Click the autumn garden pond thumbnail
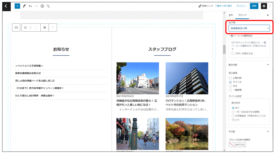This screenshot has width=276, height=154. tap(187, 134)
